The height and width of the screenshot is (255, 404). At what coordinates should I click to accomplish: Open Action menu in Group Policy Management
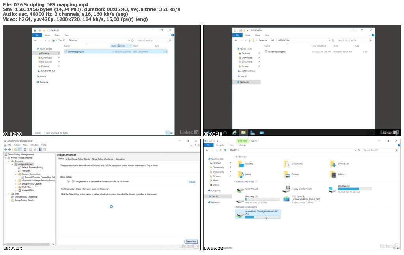pos(17,145)
